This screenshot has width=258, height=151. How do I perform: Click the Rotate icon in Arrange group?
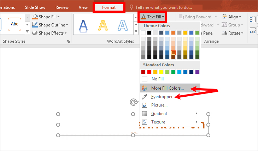point(225,33)
